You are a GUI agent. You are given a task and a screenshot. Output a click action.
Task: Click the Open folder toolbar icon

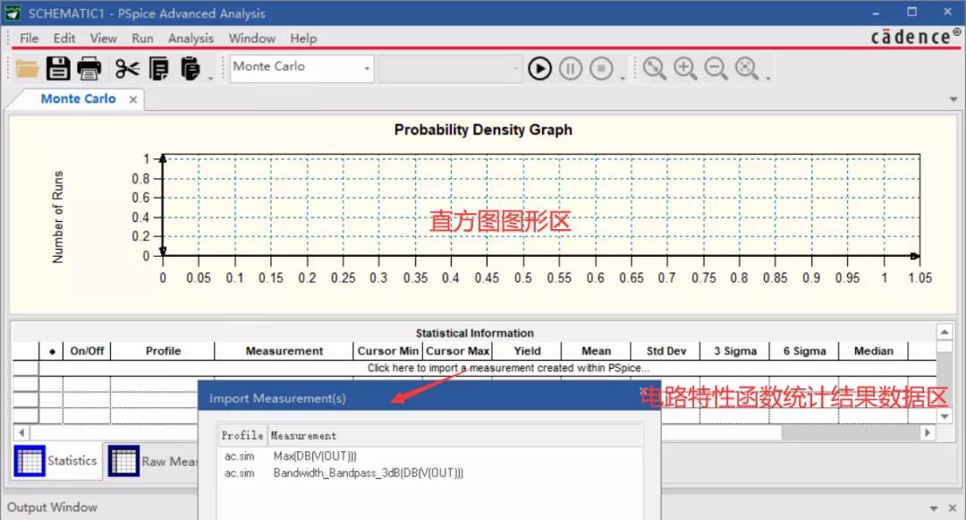click(27, 68)
